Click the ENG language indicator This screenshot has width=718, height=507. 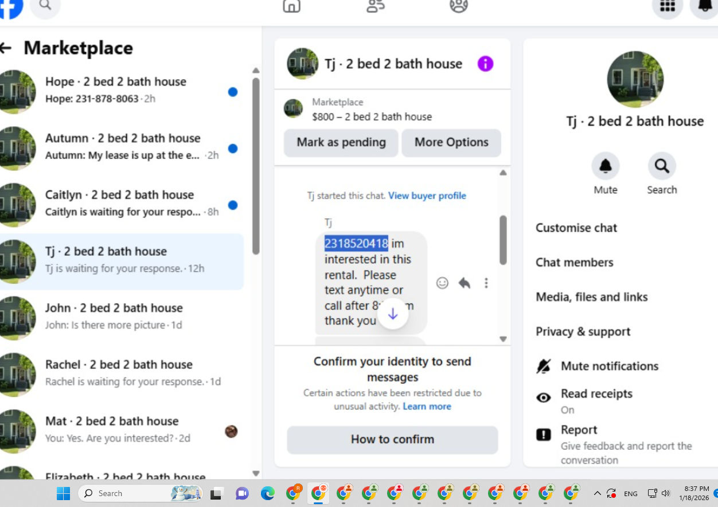tap(631, 493)
